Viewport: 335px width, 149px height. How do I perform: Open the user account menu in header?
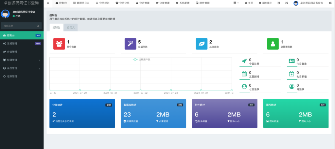[308, 3]
